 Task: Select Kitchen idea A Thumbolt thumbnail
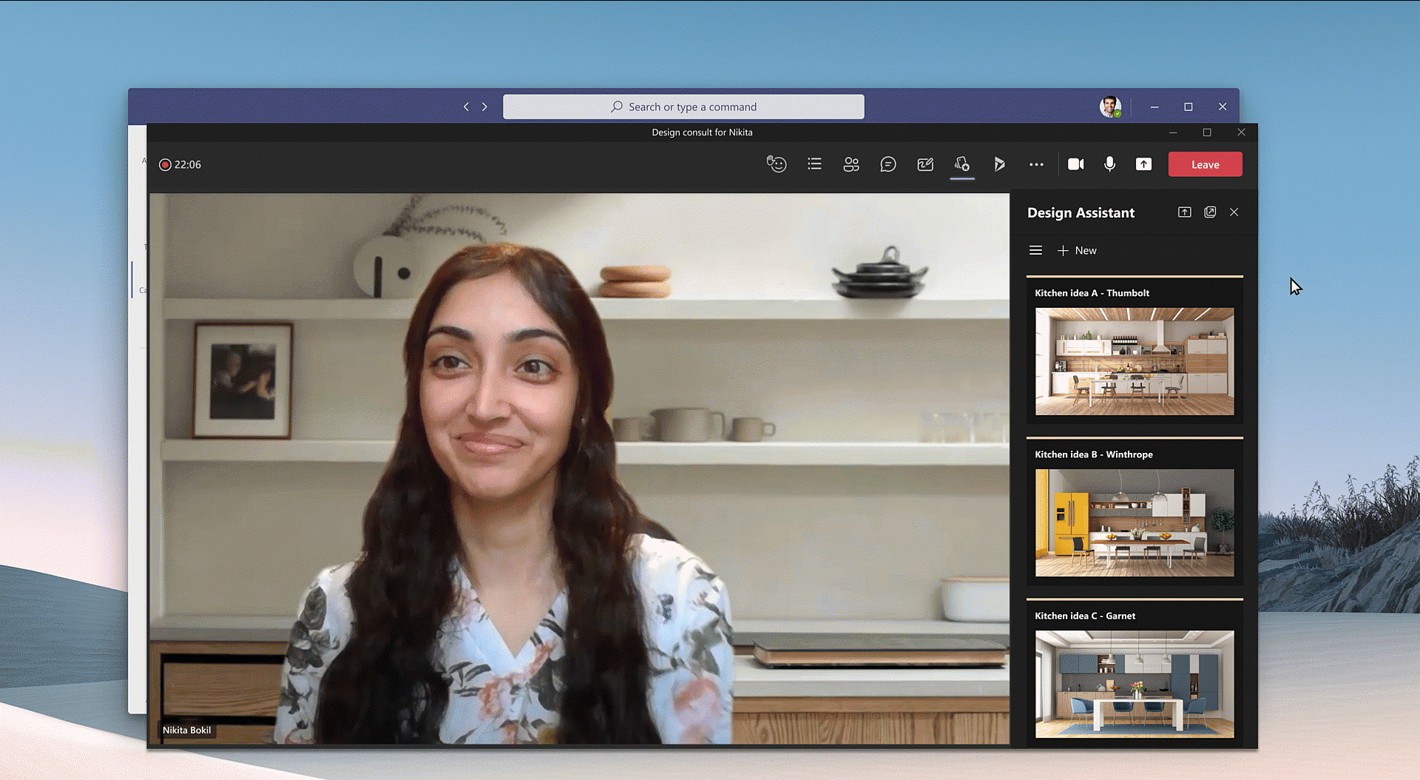[x=1134, y=361]
